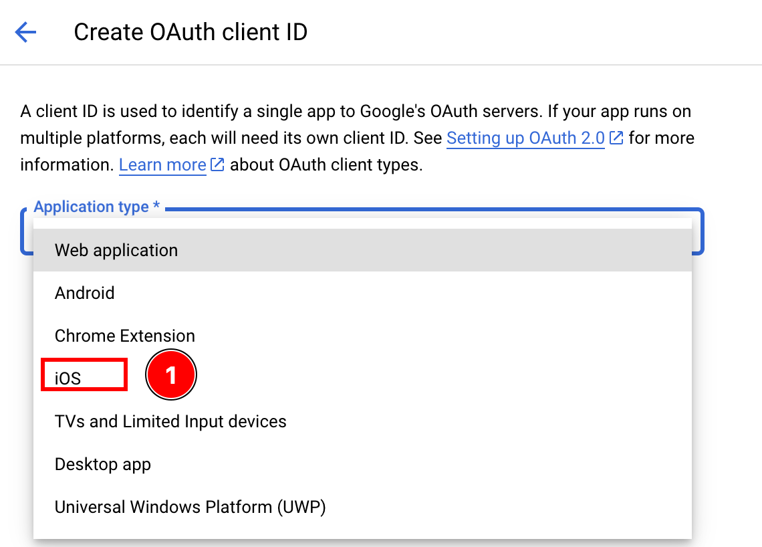This screenshot has width=762, height=547.
Task: Open the Setting up OAuth 2.0 link
Action: [525, 138]
